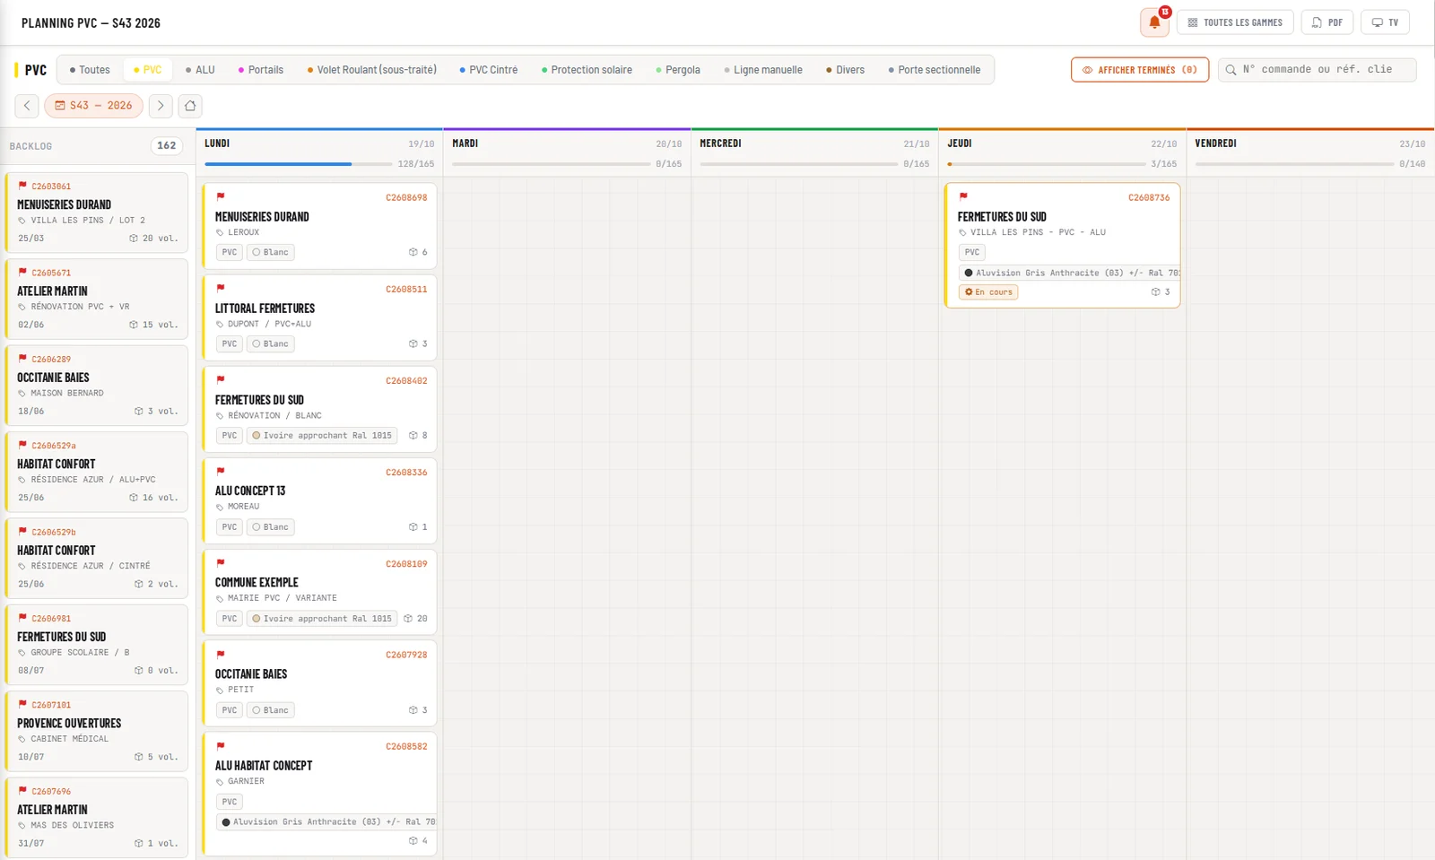
Task: Click the tag icon beside LEROUX
Action: [220, 232]
